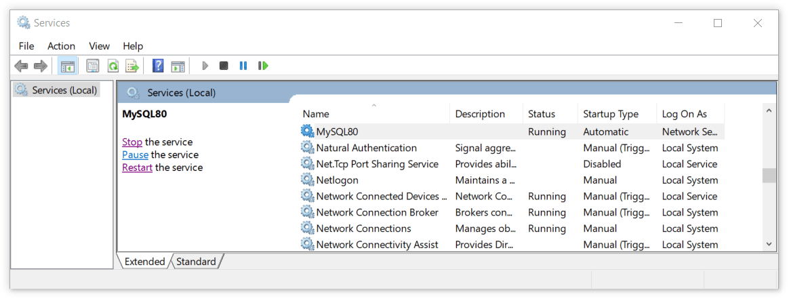Click the Restart Service toolbar icon
This screenshot has width=789, height=301.
point(263,66)
